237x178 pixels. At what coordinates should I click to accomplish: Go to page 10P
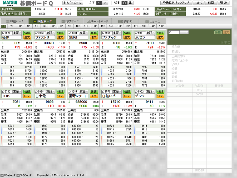tap(78, 26)
